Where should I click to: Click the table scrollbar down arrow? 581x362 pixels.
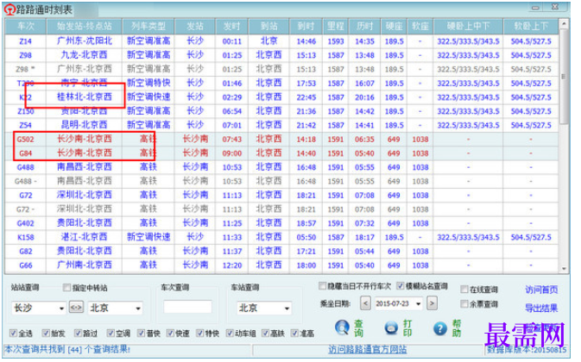pyautogui.click(x=564, y=269)
